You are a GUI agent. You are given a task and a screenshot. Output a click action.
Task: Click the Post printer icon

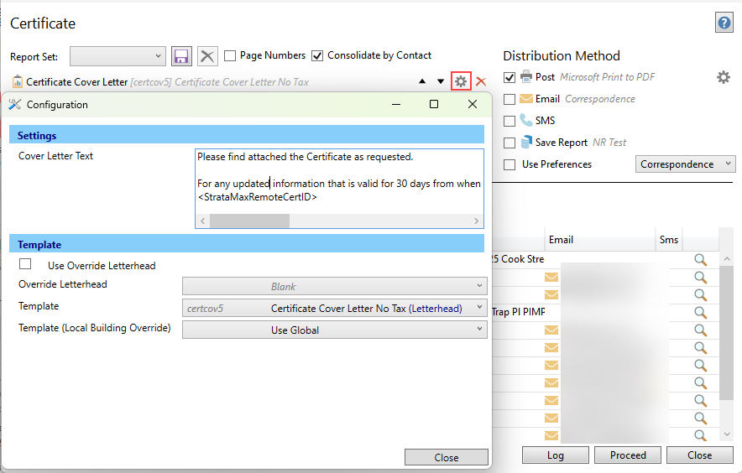tap(526, 76)
